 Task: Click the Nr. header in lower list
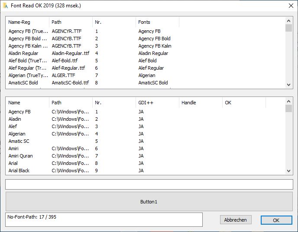point(114,103)
